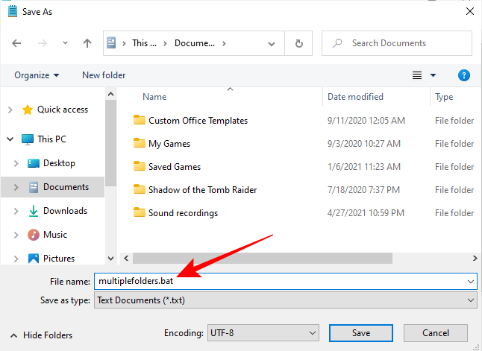Open the Custom Office Templates folder

(x=198, y=120)
